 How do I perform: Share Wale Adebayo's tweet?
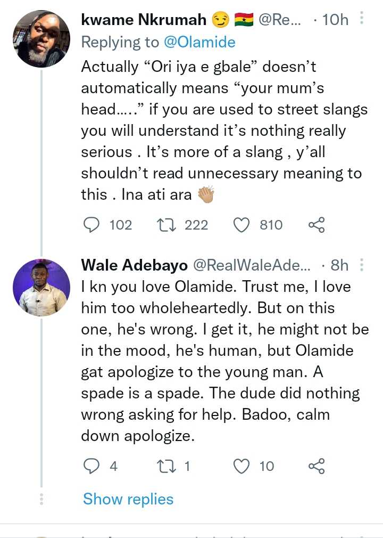coord(317,467)
